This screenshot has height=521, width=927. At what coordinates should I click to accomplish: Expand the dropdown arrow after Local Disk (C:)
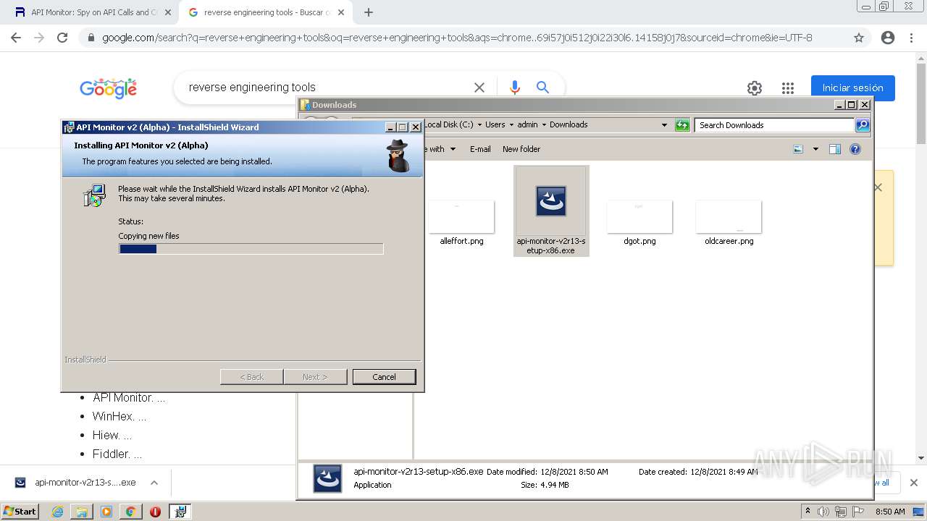479,124
